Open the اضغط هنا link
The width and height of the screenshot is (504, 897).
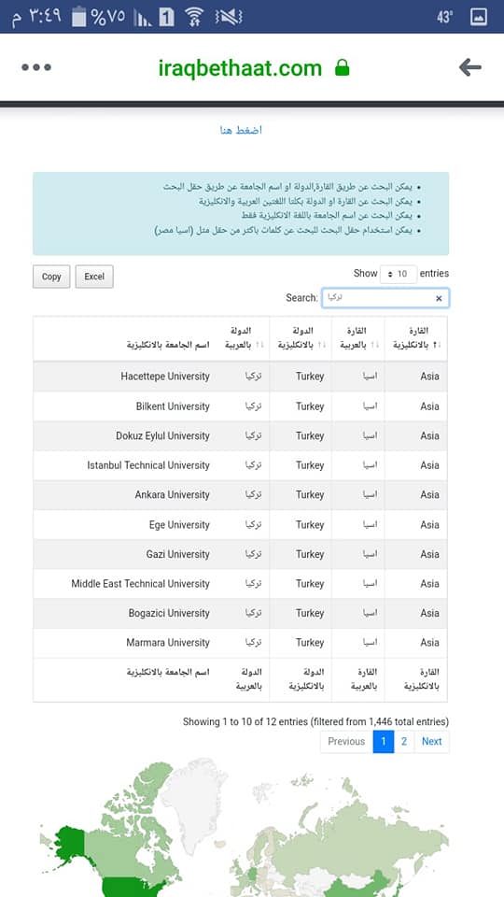(241, 131)
